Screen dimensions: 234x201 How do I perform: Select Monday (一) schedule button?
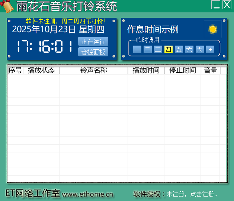[137, 49]
